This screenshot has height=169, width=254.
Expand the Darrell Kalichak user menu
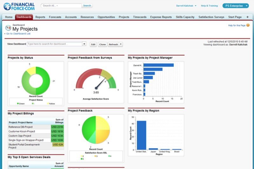pos(186,6)
